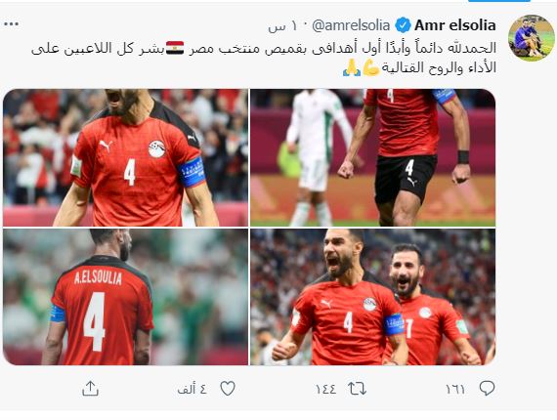This screenshot has width=557, height=420.
Task: Click the reply speech bubble icon
Action: click(487, 388)
